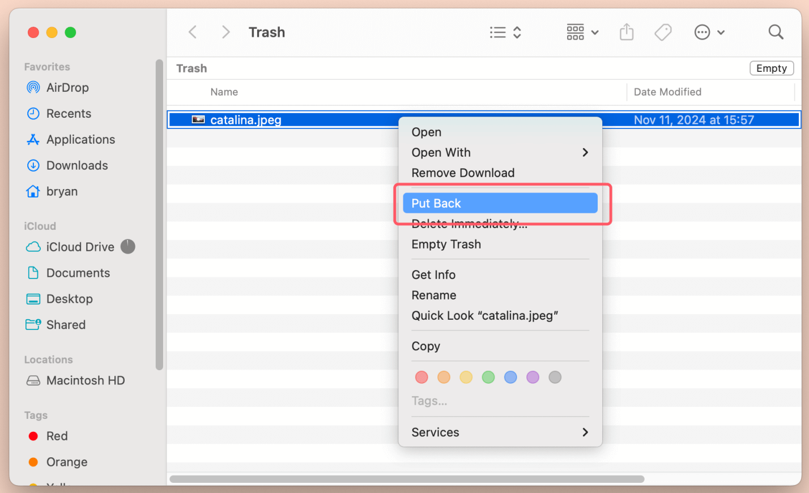809x493 pixels.
Task: Open Applications in the sidebar
Action: (x=80, y=140)
